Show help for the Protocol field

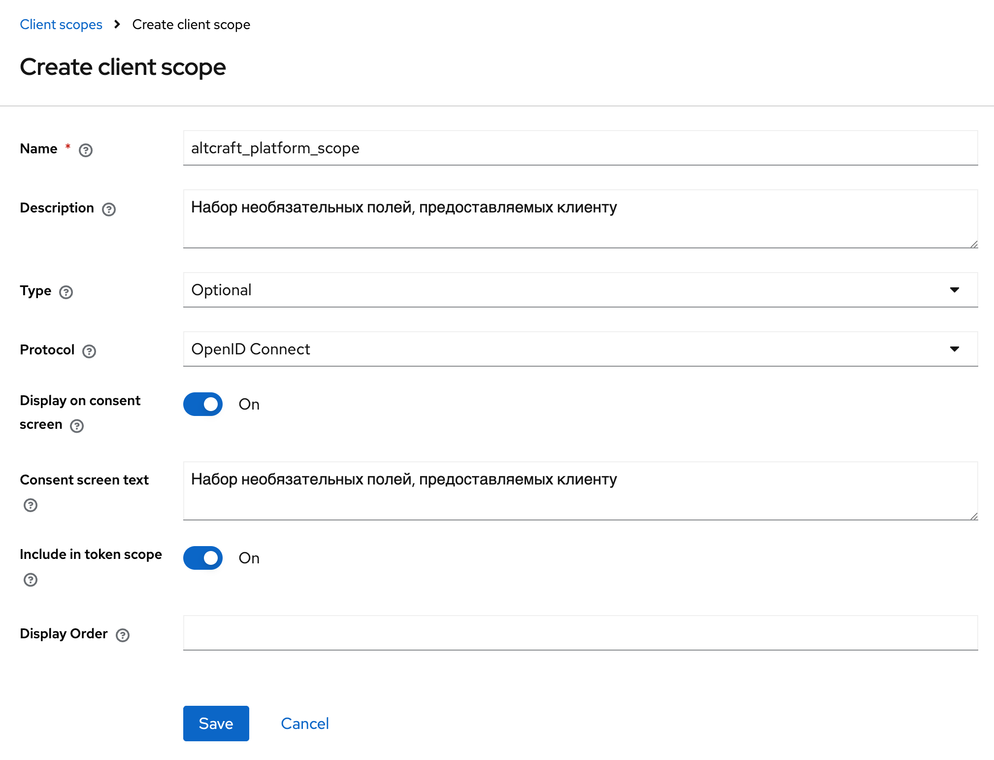coord(89,351)
